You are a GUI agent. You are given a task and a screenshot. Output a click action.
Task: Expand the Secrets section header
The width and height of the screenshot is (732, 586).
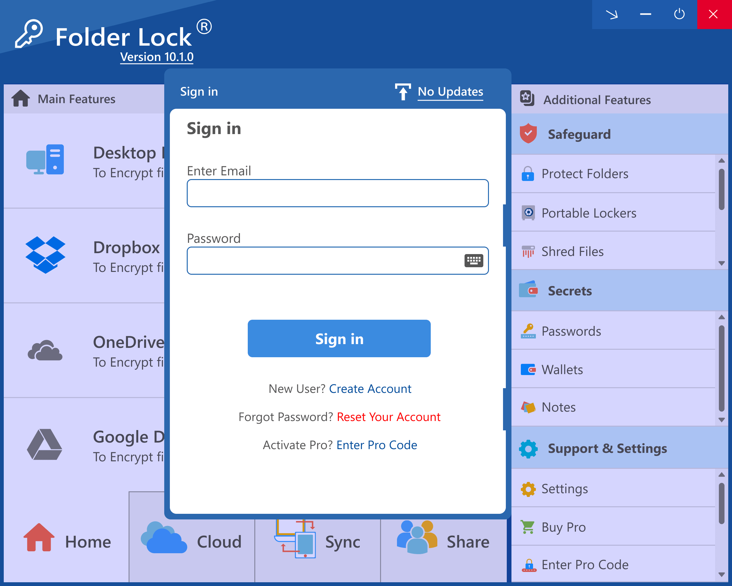(620, 291)
